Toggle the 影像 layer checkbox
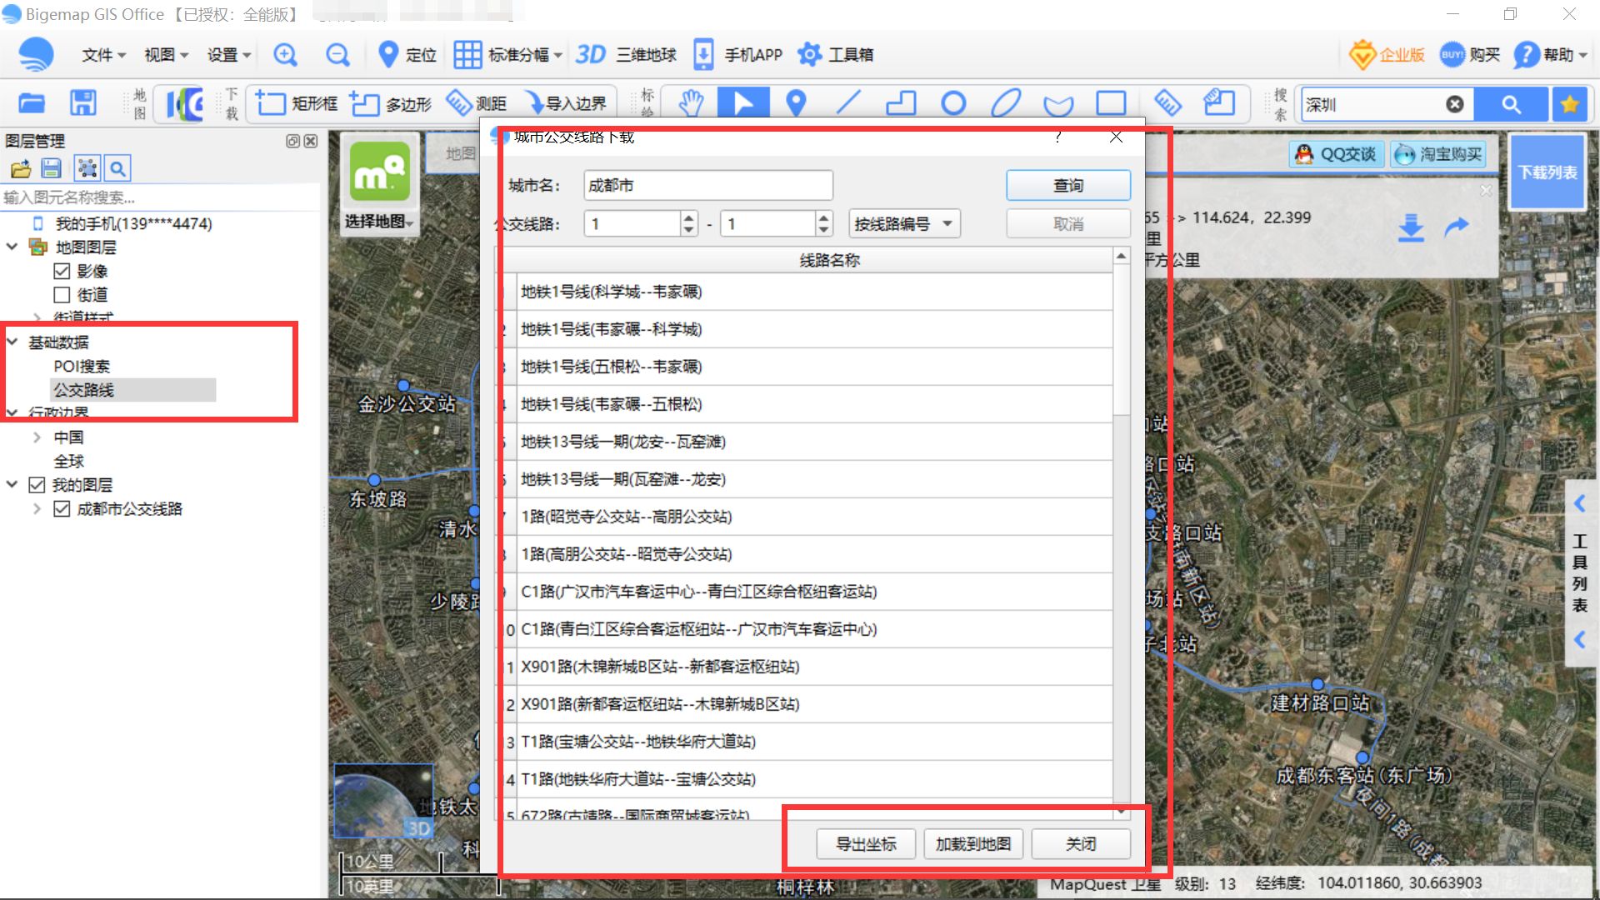 pyautogui.click(x=62, y=271)
